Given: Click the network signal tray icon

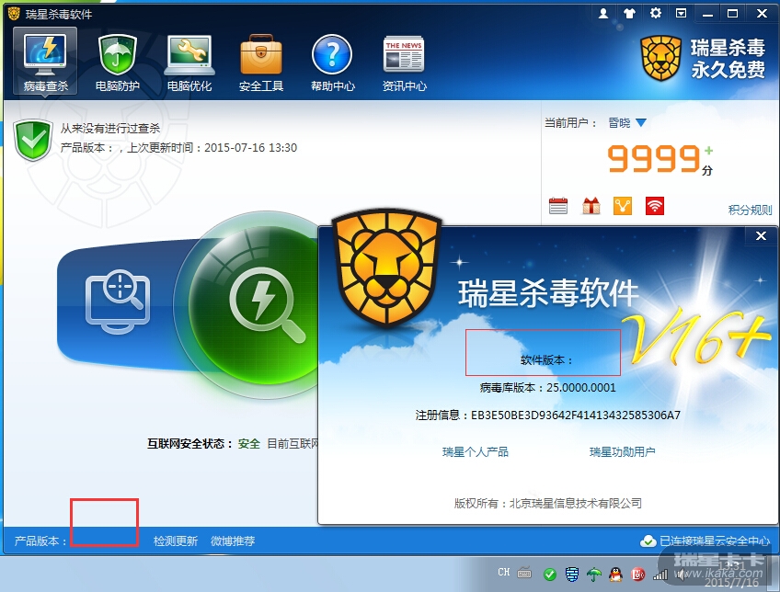Looking at the screenshot, I should coord(660,575).
